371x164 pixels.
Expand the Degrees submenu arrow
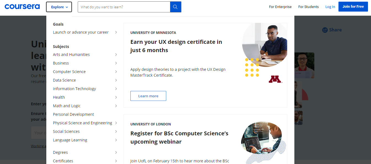click(x=116, y=152)
